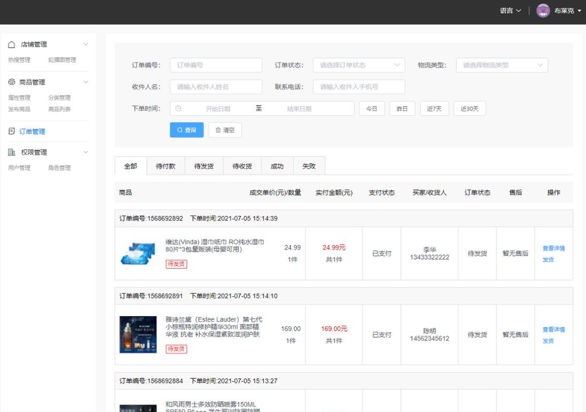Viewport: 586px width, 412px height.
Task: Open 角色管理 in the sidebar
Action: point(59,168)
